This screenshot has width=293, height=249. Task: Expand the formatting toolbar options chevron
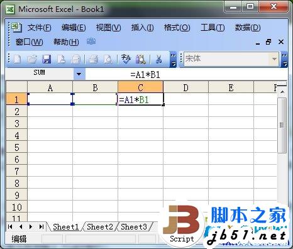click(x=284, y=60)
